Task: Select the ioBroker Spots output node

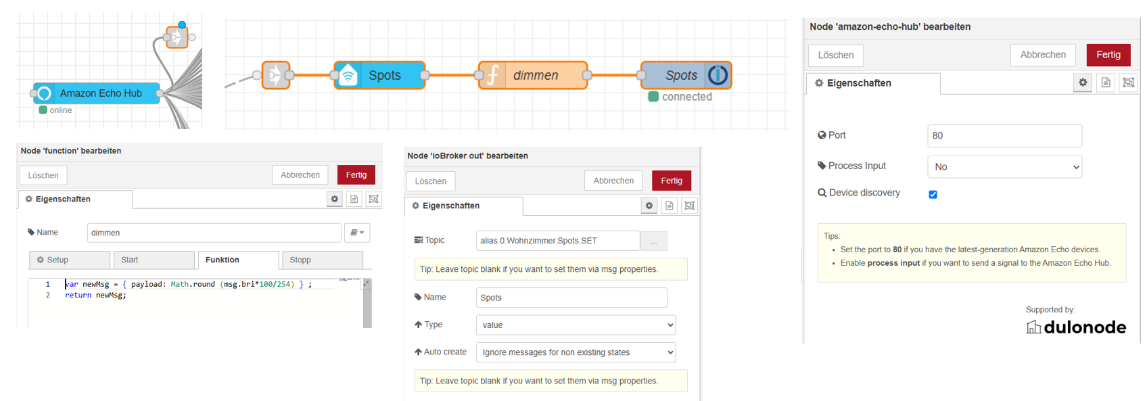Action: click(685, 75)
